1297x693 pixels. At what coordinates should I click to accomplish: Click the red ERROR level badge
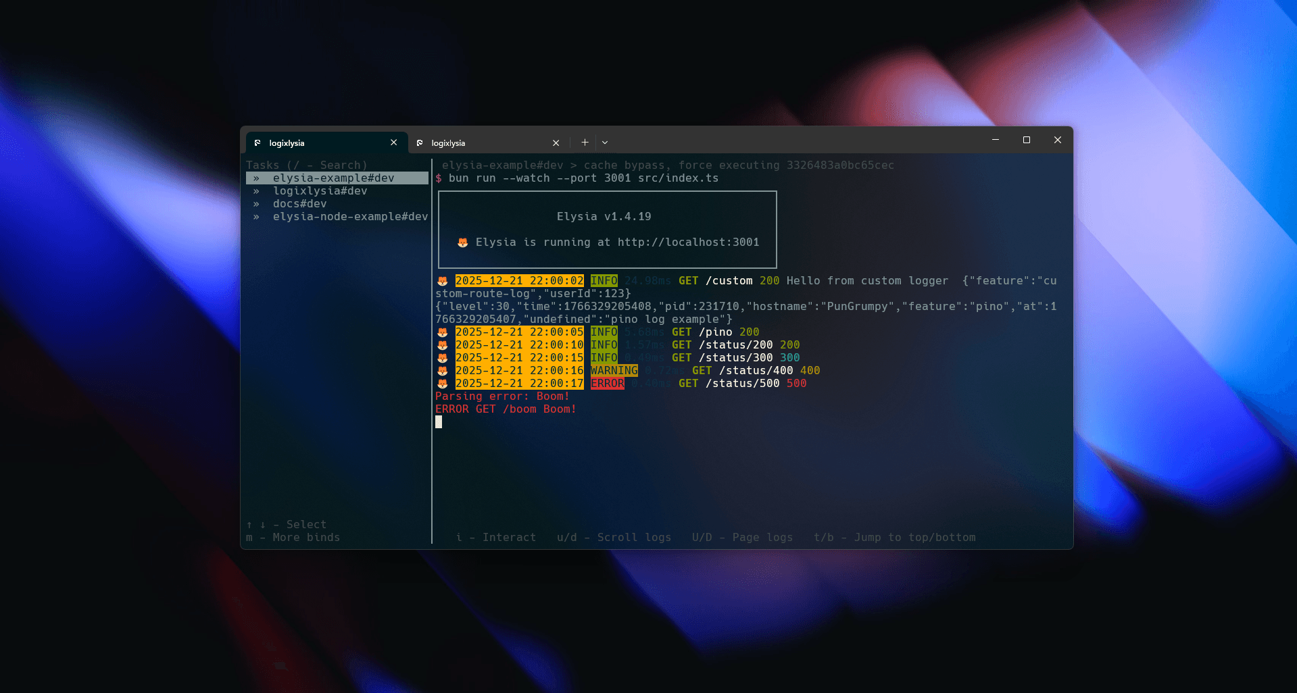click(x=607, y=384)
